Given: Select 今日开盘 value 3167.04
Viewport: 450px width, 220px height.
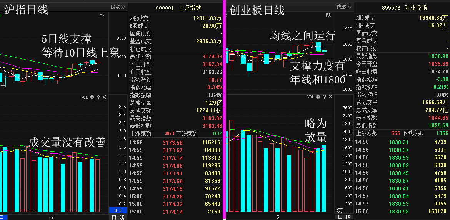Looking at the screenshot, I should (212, 64).
